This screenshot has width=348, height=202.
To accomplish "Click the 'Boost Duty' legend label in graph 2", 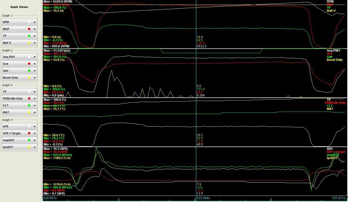I will 335,60.
